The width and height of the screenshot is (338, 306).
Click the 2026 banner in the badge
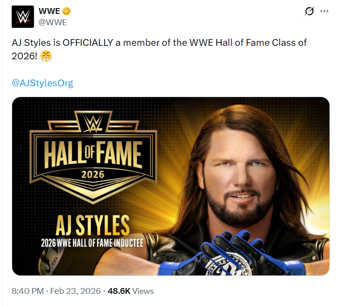click(x=93, y=174)
